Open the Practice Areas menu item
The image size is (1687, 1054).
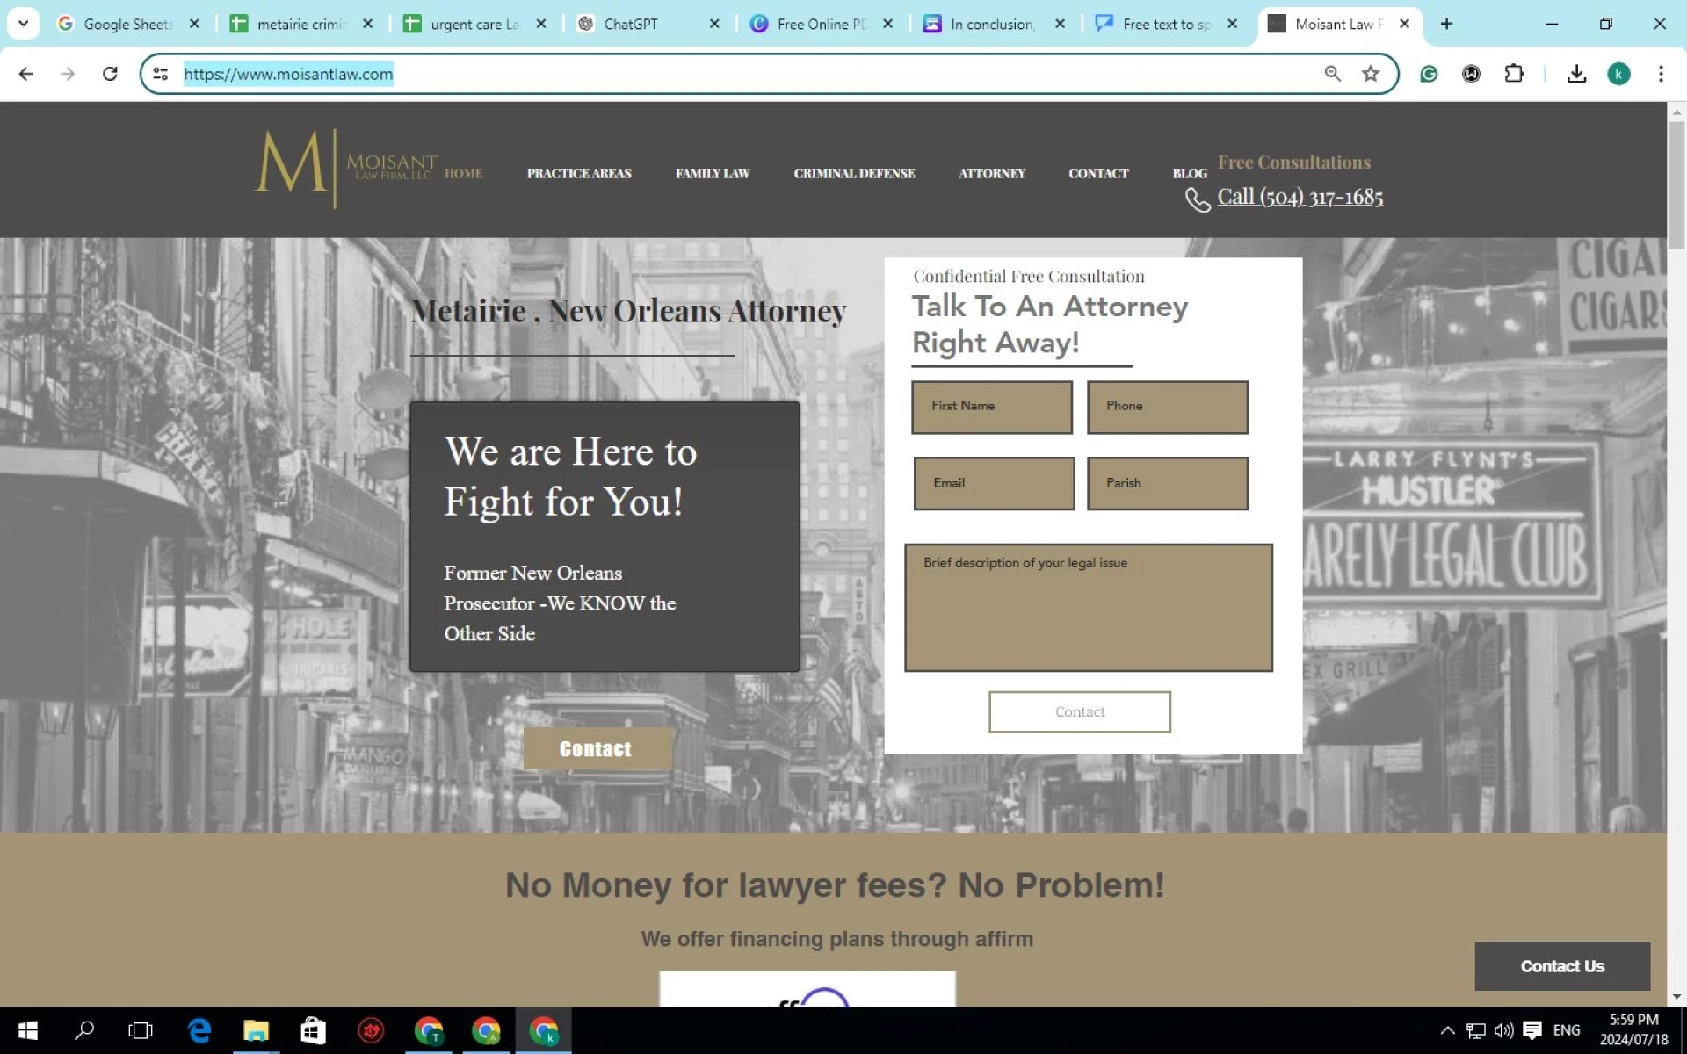pos(578,173)
